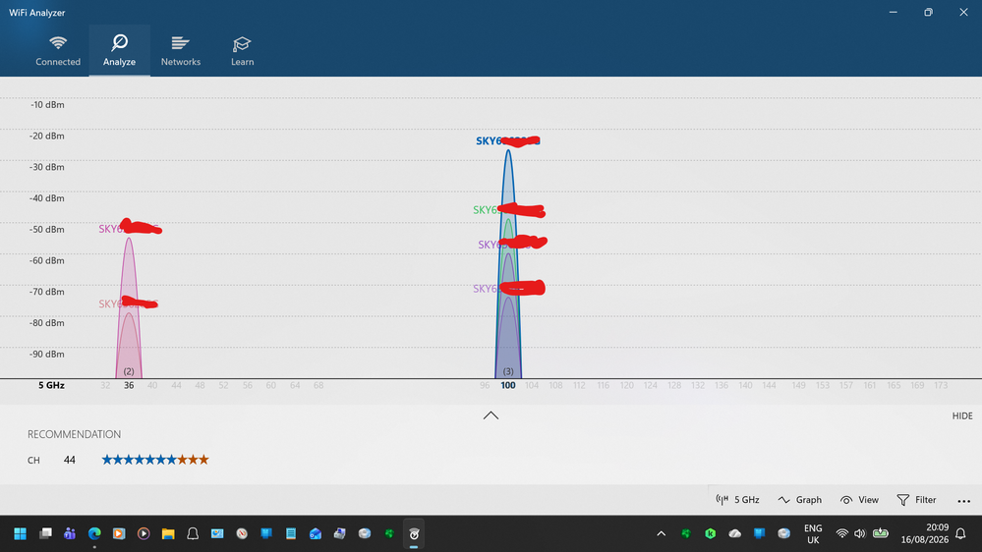Viewport: 982px width, 552px height.
Task: Click the (3) network count on channel 100
Action: tap(508, 371)
